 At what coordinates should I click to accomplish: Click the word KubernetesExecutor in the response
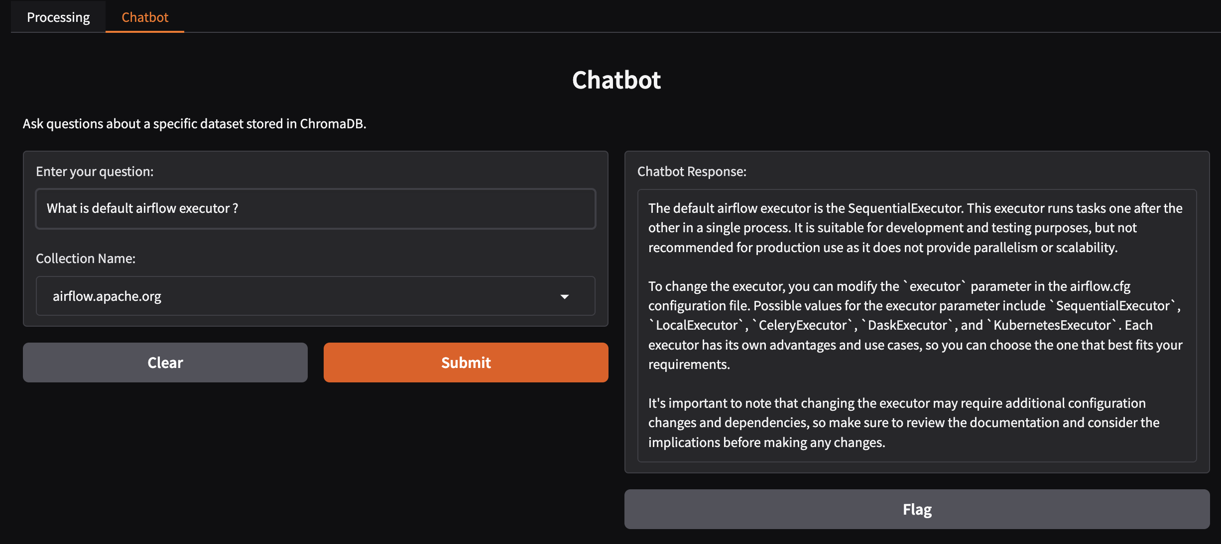pos(1052,325)
